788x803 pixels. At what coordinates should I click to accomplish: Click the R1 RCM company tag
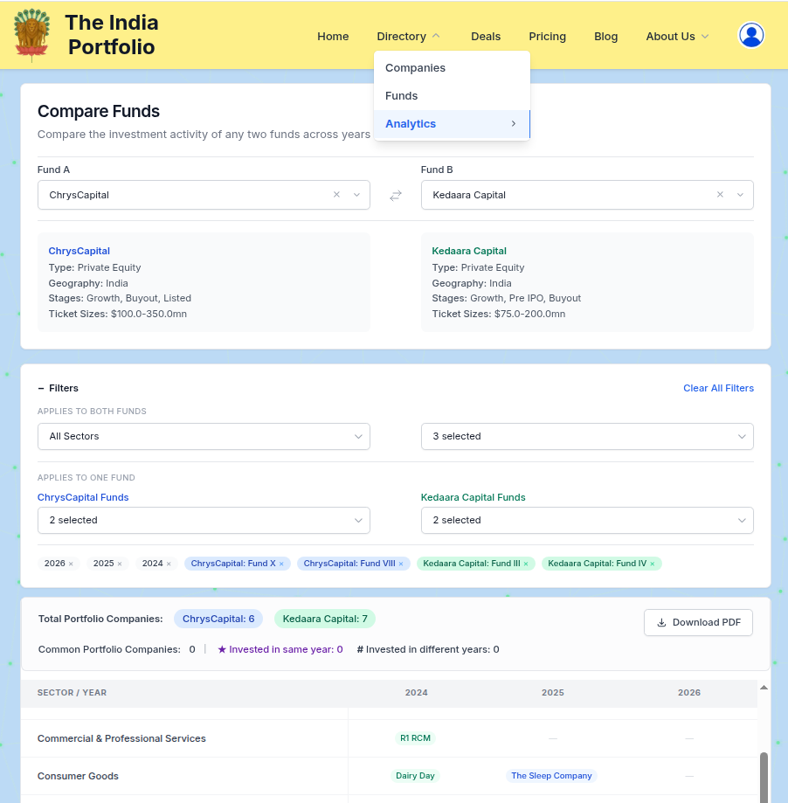click(x=415, y=738)
